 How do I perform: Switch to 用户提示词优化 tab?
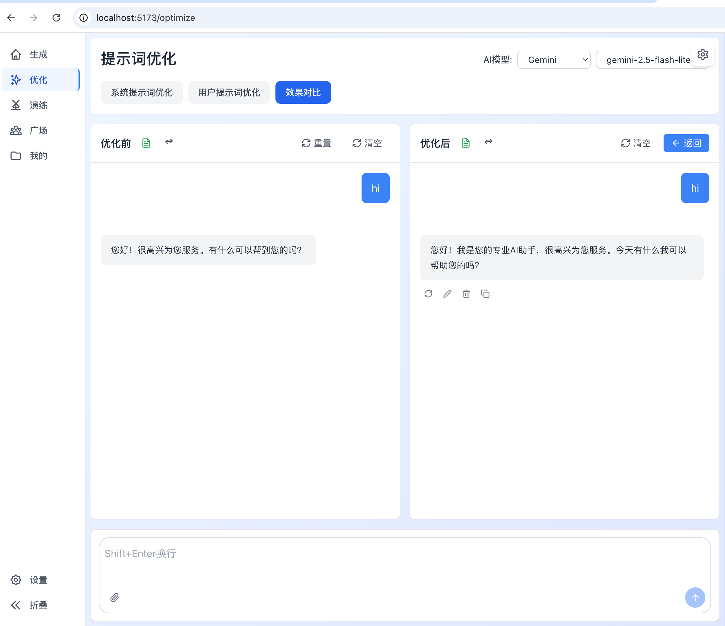(x=229, y=92)
